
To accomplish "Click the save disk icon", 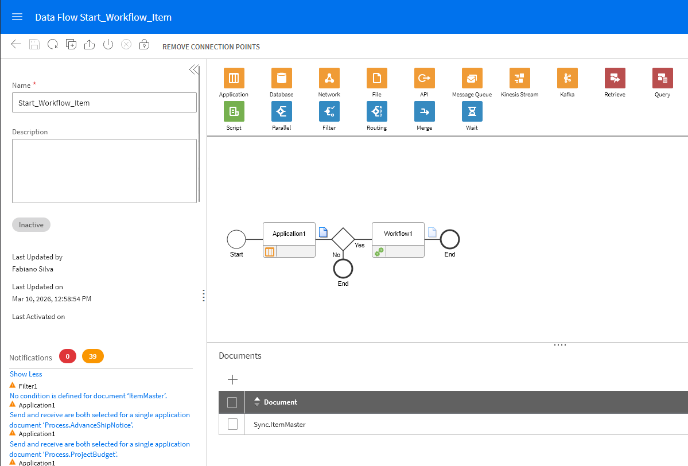I will coord(34,44).
